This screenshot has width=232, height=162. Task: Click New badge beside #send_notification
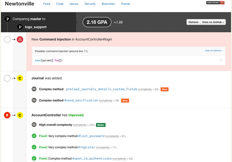(x=125, y=101)
